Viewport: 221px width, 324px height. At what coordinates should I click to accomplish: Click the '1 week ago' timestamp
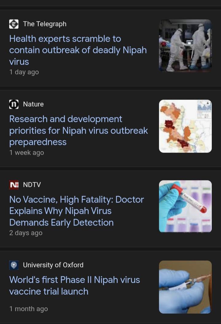[x=26, y=153]
